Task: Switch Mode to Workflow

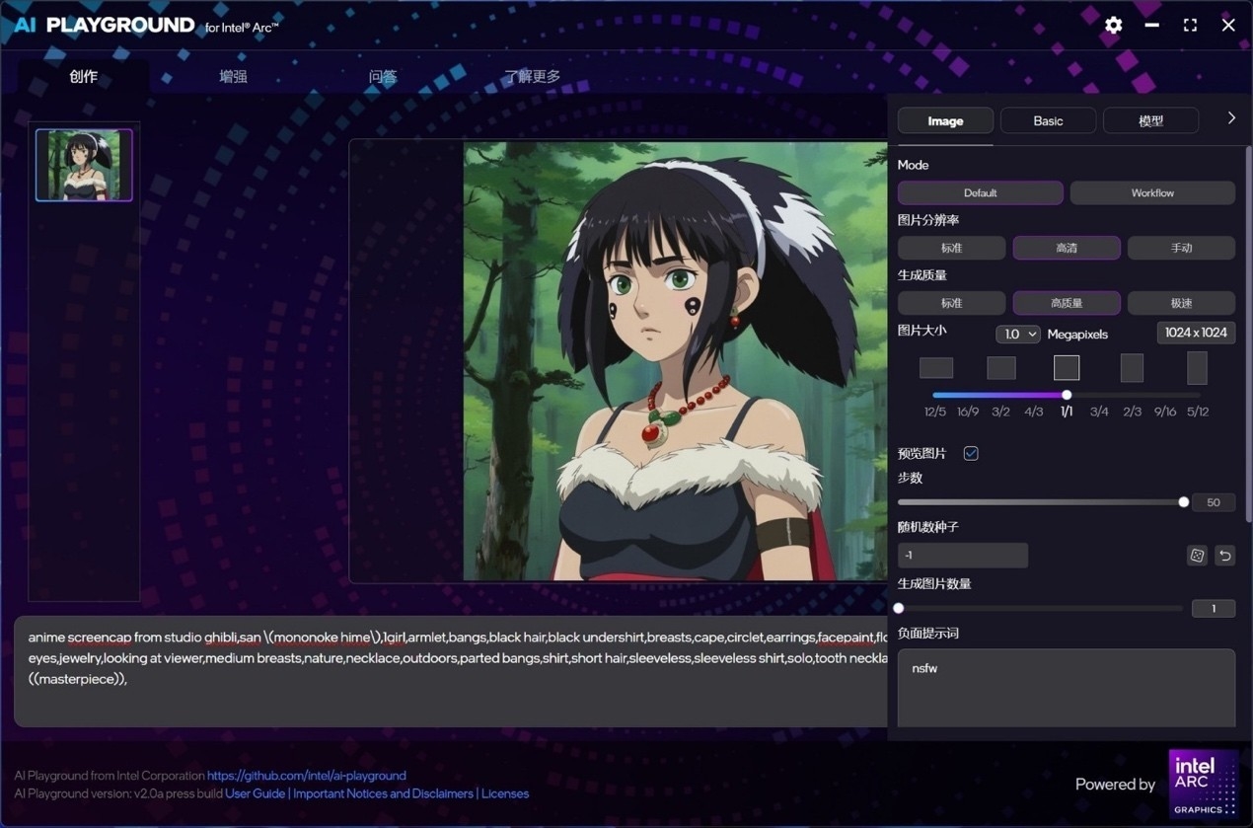Action: (1151, 192)
